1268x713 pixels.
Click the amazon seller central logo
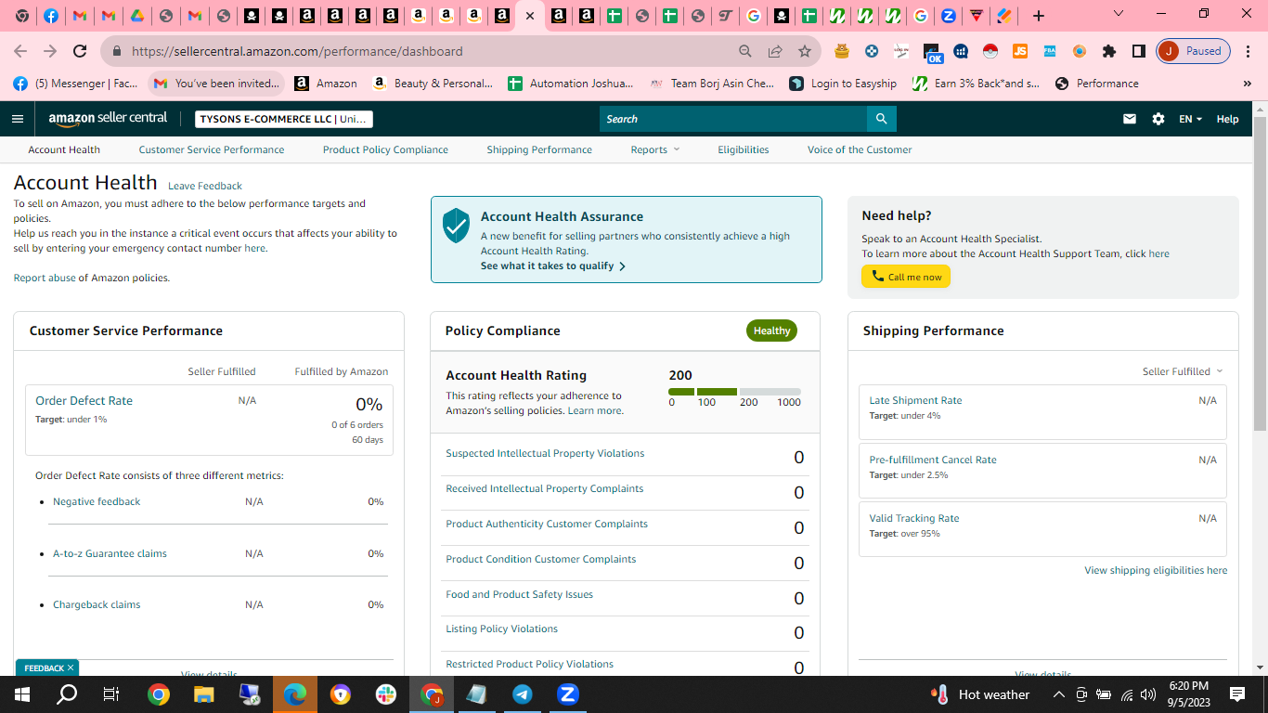(109, 118)
